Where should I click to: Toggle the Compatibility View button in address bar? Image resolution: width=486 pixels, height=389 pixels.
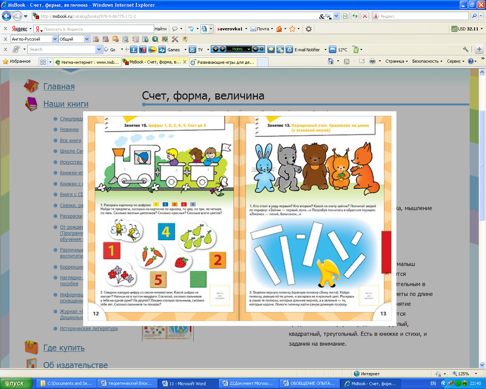[345, 16]
